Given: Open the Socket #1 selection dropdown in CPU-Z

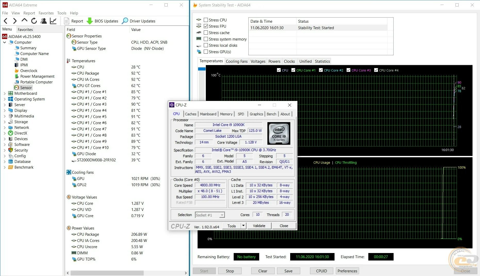Looking at the screenshot, I should point(210,215).
